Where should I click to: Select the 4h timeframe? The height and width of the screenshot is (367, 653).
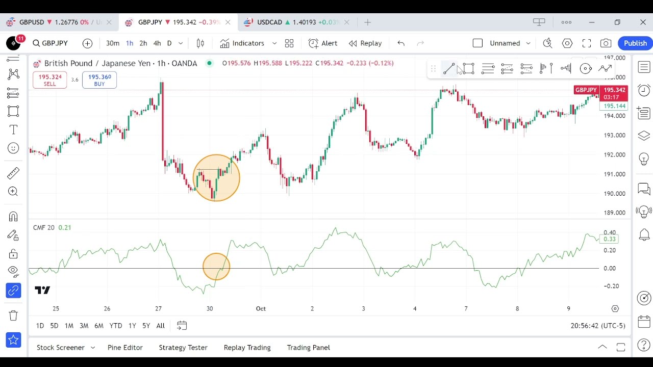[157, 43]
